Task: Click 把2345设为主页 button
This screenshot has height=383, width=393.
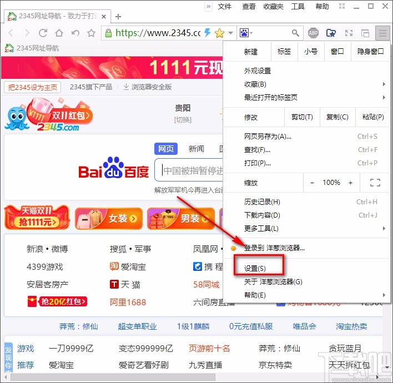Action: 33,87
